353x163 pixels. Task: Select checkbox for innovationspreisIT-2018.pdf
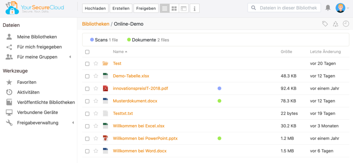click(88, 89)
